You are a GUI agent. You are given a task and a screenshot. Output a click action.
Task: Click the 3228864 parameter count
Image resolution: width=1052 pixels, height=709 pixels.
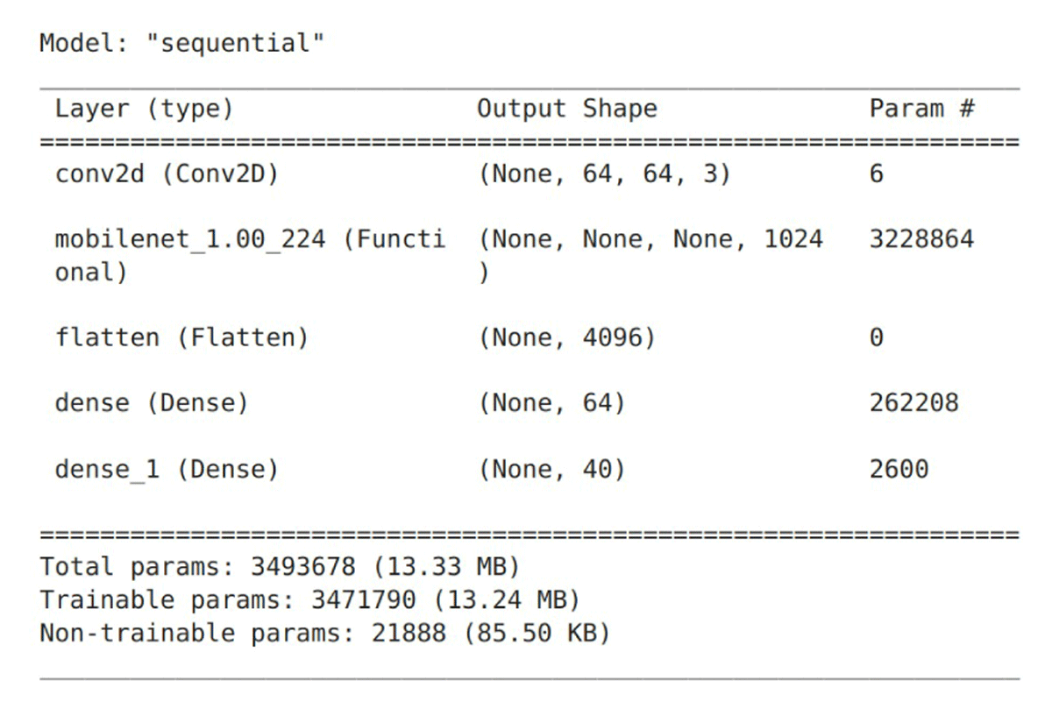click(x=921, y=239)
